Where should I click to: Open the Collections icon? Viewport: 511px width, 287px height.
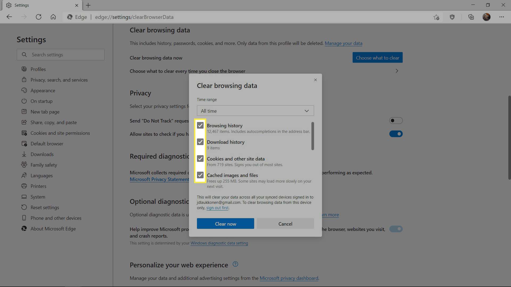click(471, 17)
